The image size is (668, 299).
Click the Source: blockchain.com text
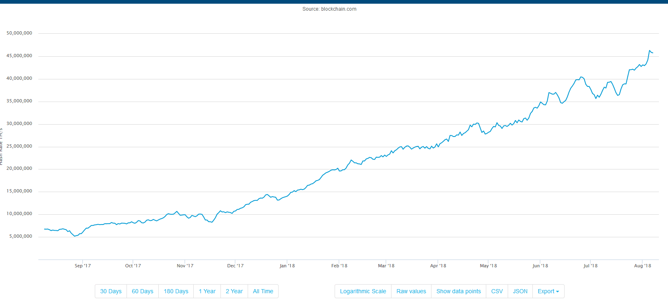[329, 9]
